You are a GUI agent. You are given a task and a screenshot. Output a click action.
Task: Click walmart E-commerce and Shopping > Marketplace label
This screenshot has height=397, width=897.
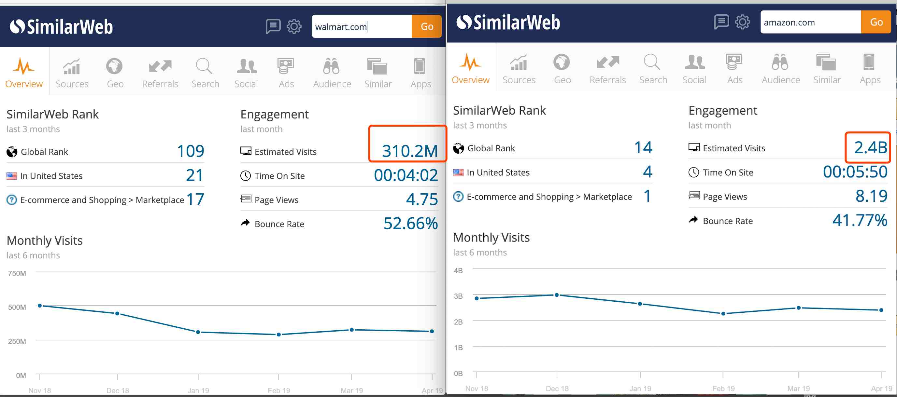102,200
